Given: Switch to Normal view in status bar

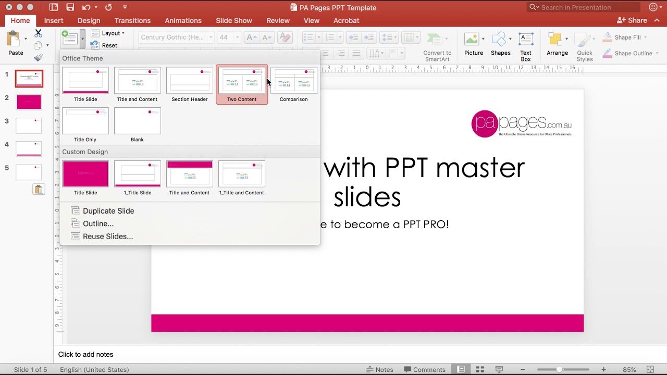Looking at the screenshot, I should click(x=461, y=369).
